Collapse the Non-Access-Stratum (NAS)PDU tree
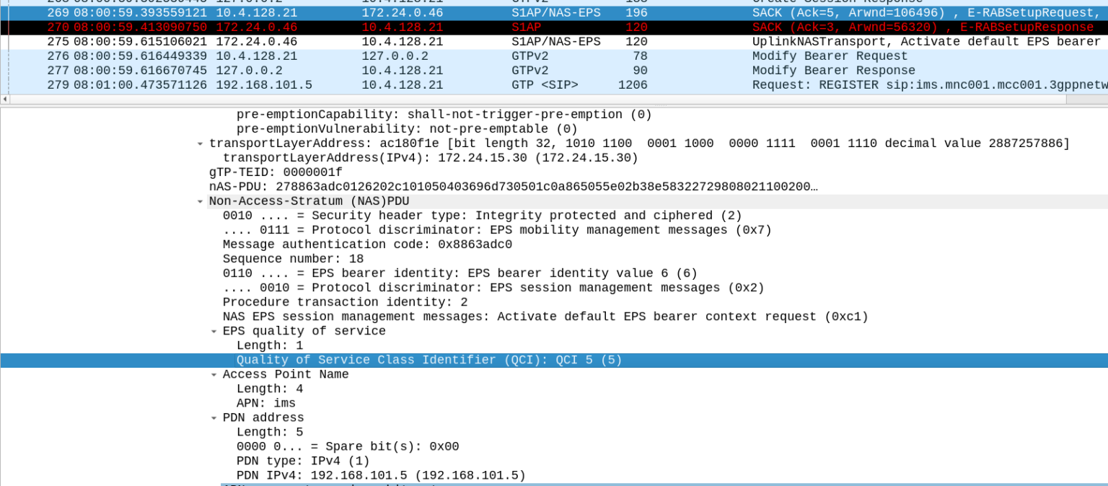This screenshot has height=486, width=1108. tap(201, 200)
